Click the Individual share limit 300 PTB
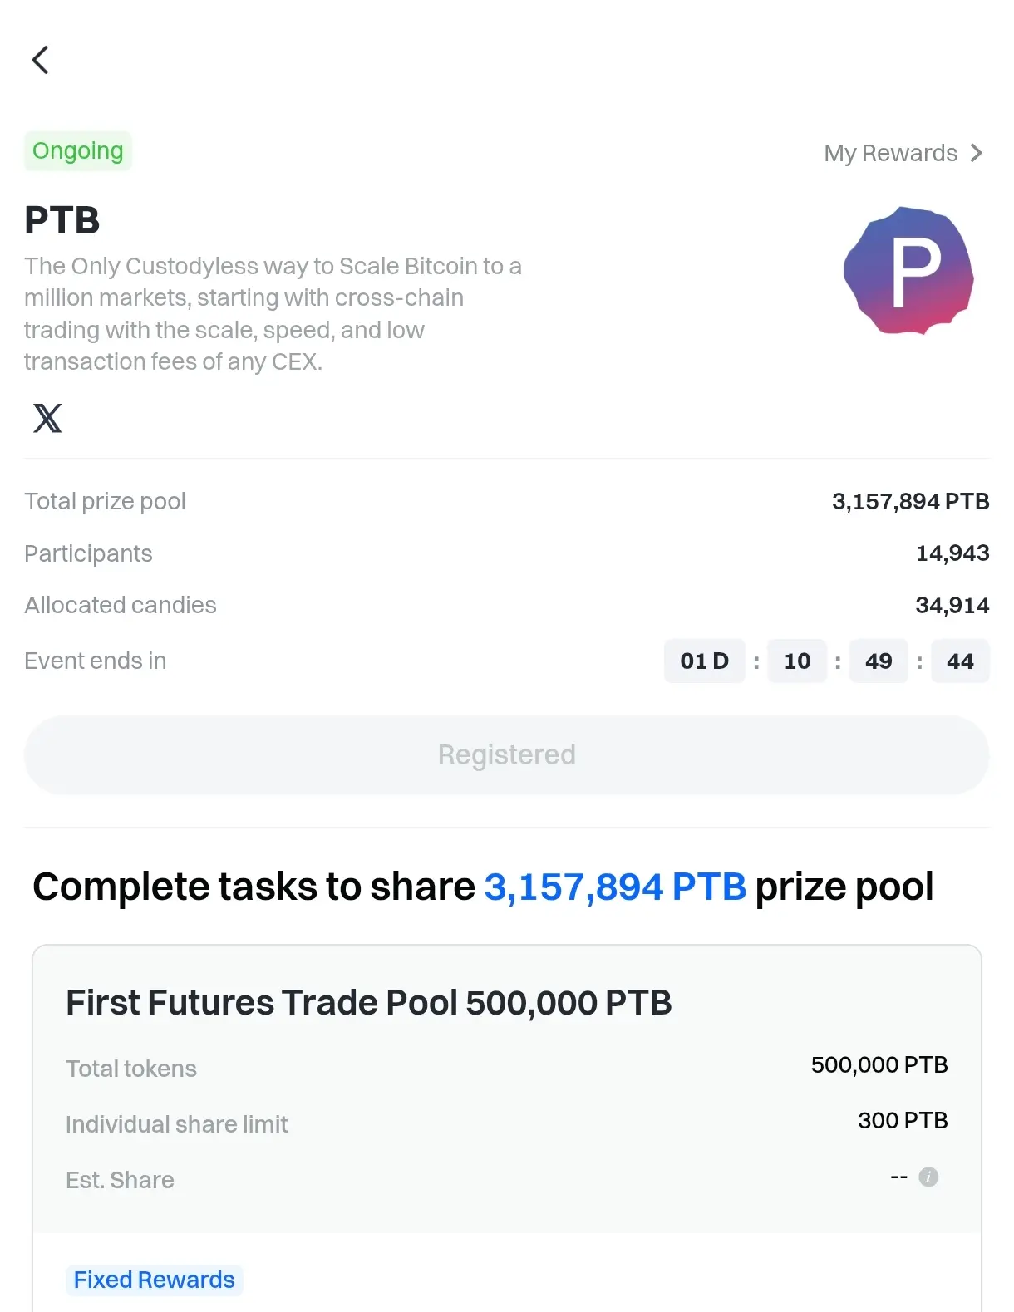The height and width of the screenshot is (1312, 1014). tap(903, 1120)
